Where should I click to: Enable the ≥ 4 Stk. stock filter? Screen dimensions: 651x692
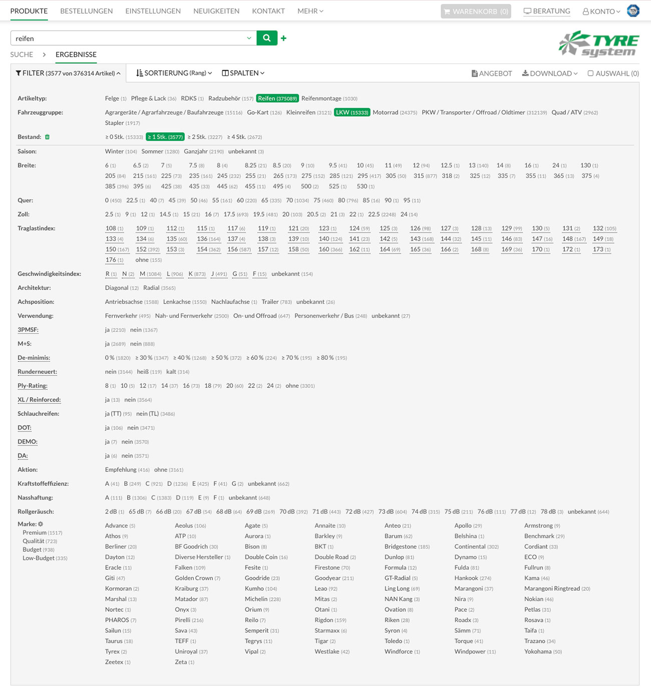pyautogui.click(x=244, y=137)
